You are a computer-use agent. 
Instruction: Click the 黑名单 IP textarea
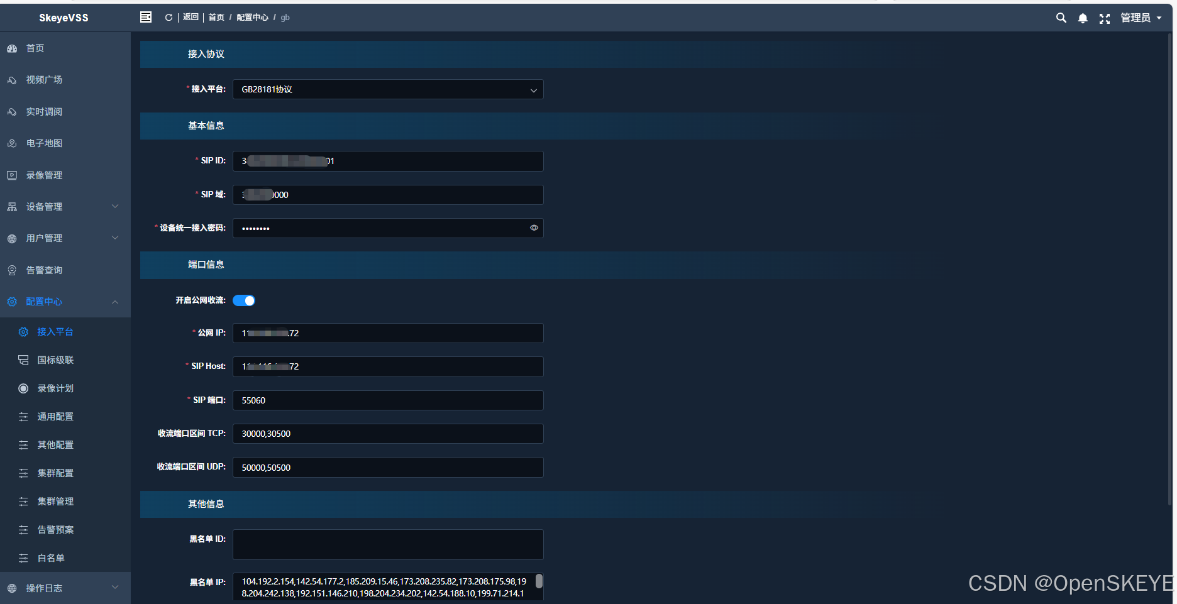coord(388,587)
